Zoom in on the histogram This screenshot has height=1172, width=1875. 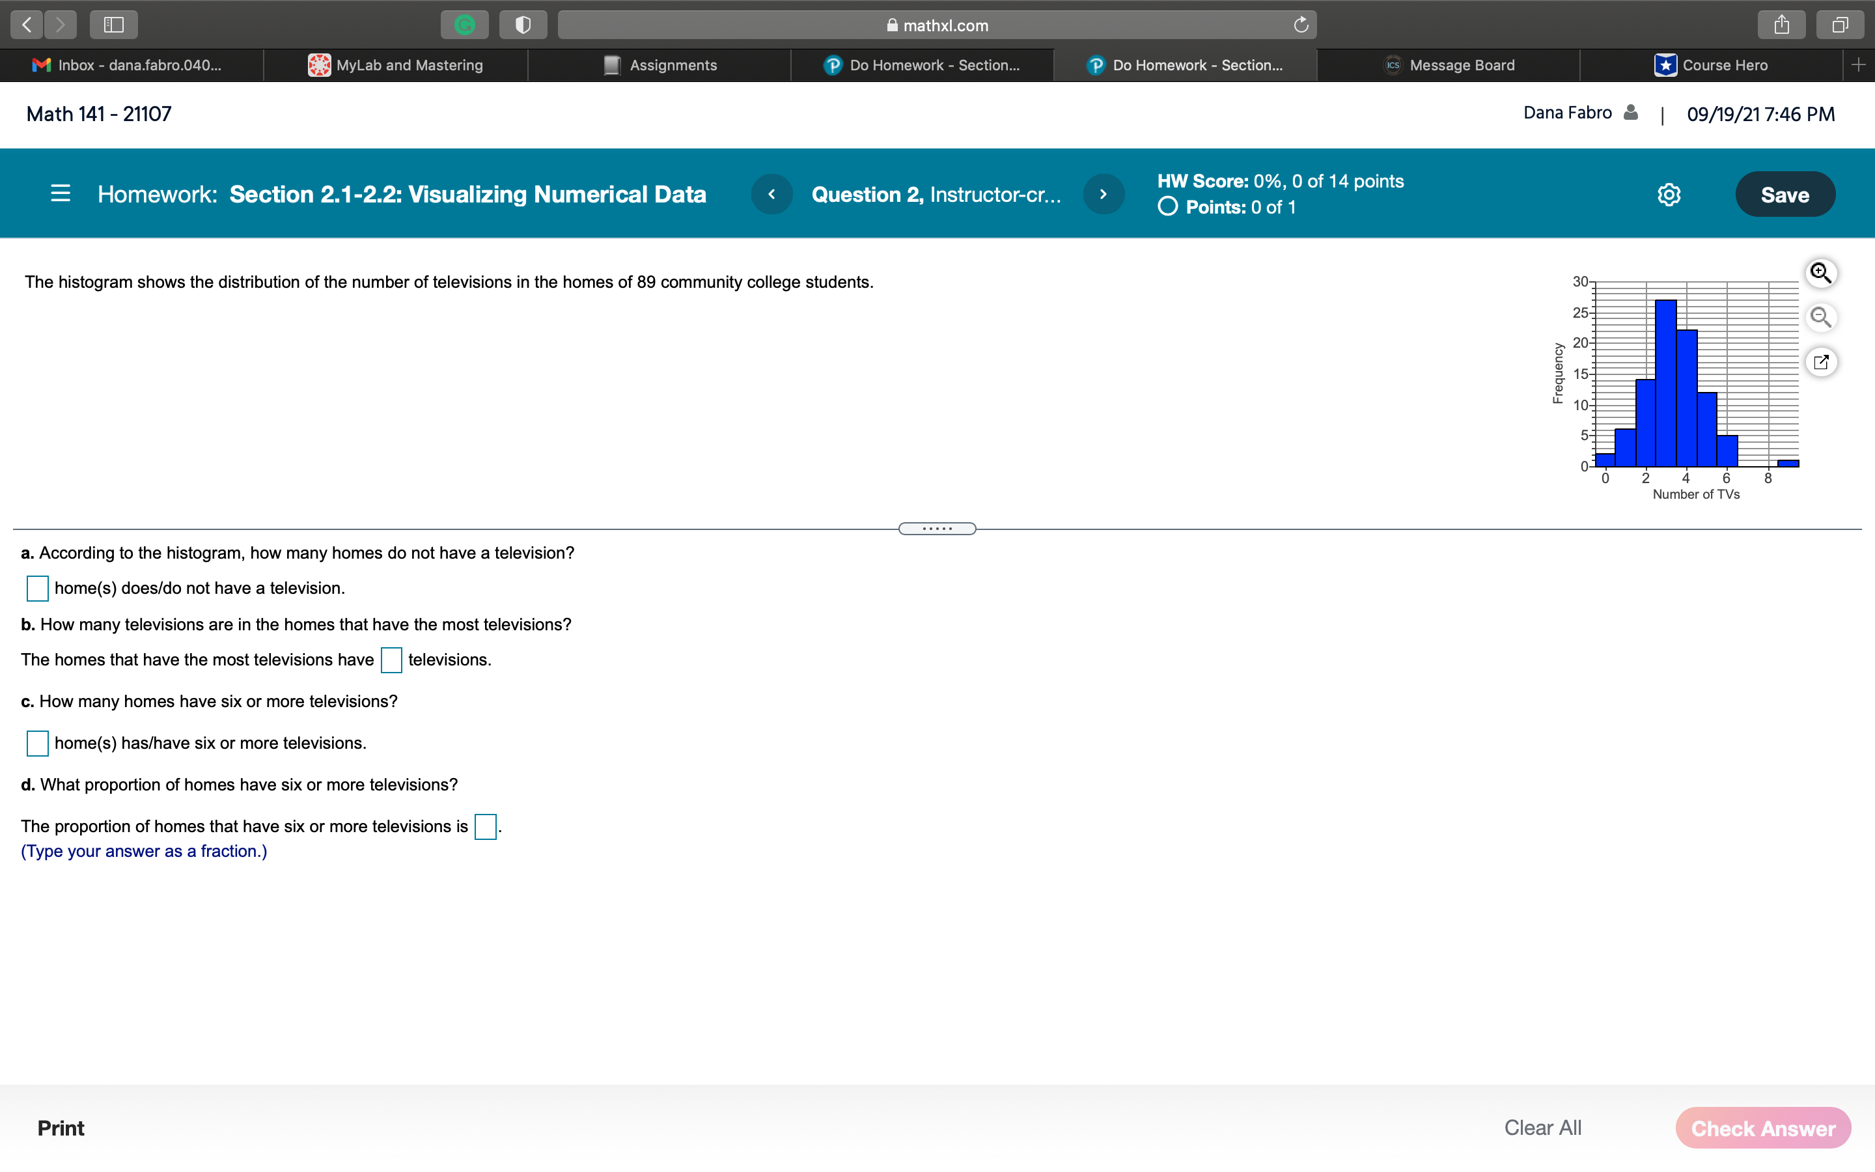1821,273
